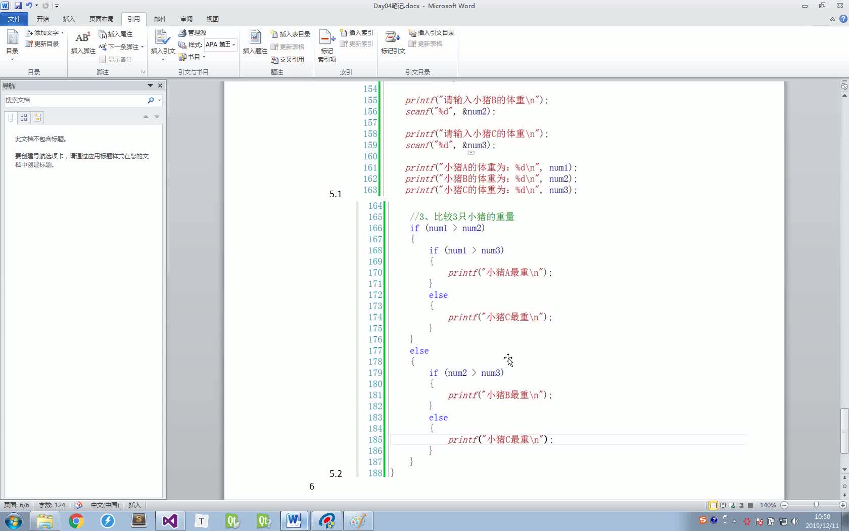Show search results tab in navigation pane
The width and height of the screenshot is (849, 531).
coord(37,117)
